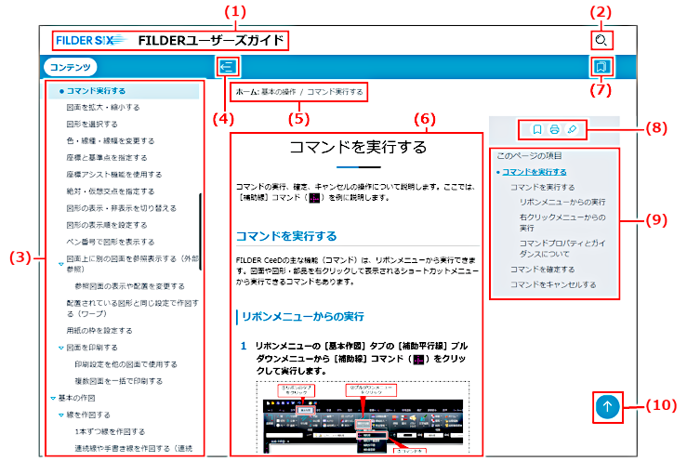Go to コマンドをキャンセルする in page items

pos(553,284)
